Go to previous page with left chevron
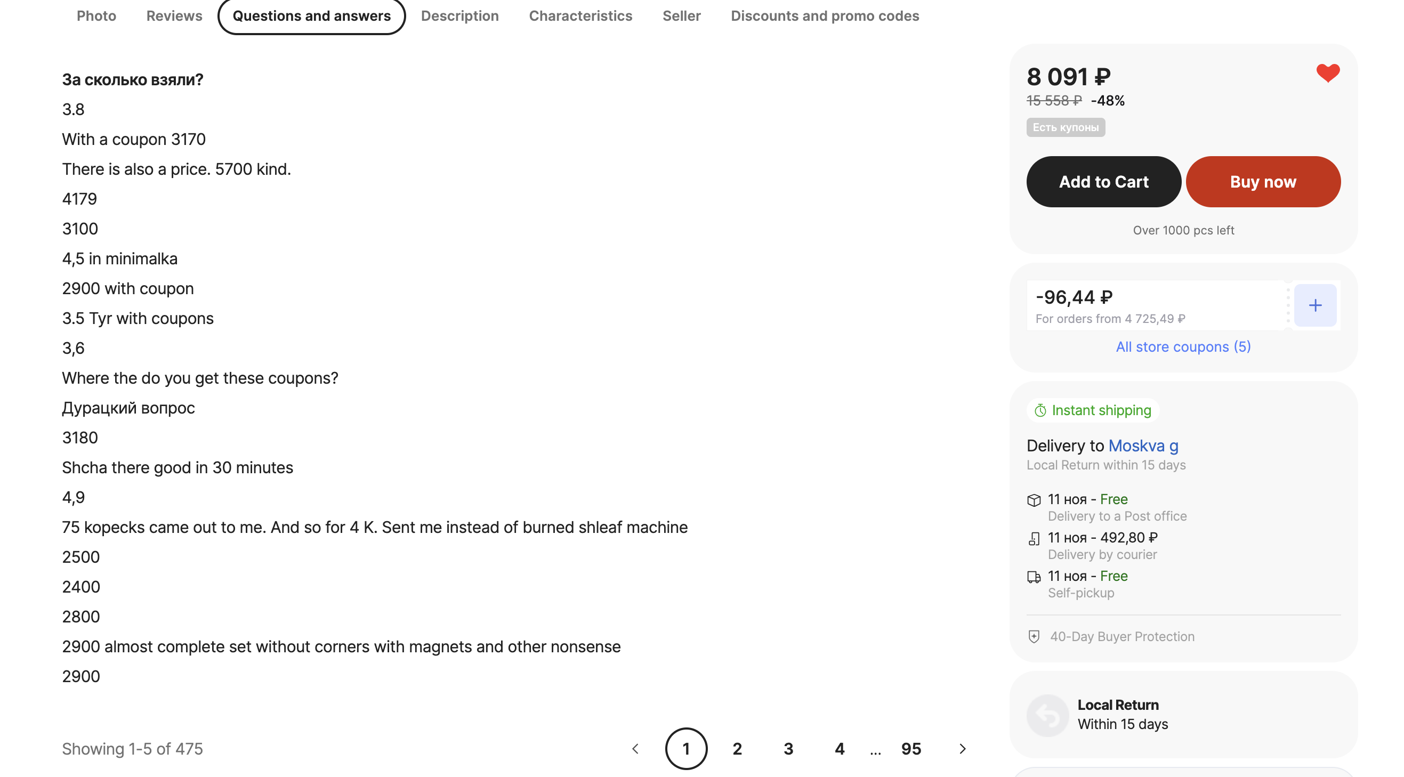The height and width of the screenshot is (777, 1404). coord(635,749)
